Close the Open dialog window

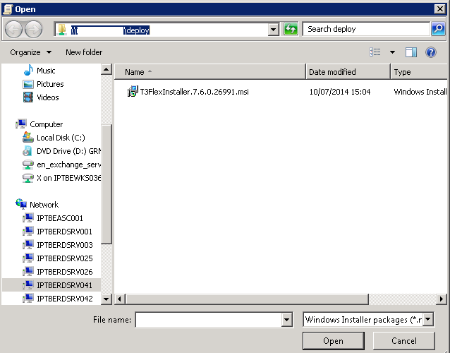439,9
